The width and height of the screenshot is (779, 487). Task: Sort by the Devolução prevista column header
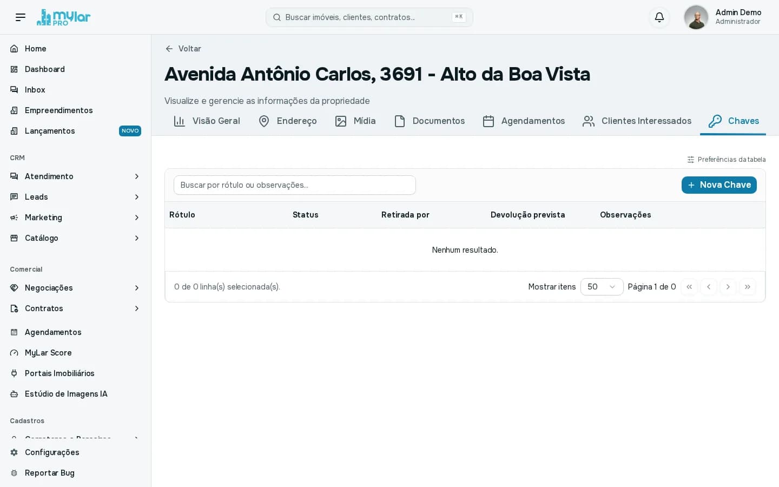pos(527,215)
